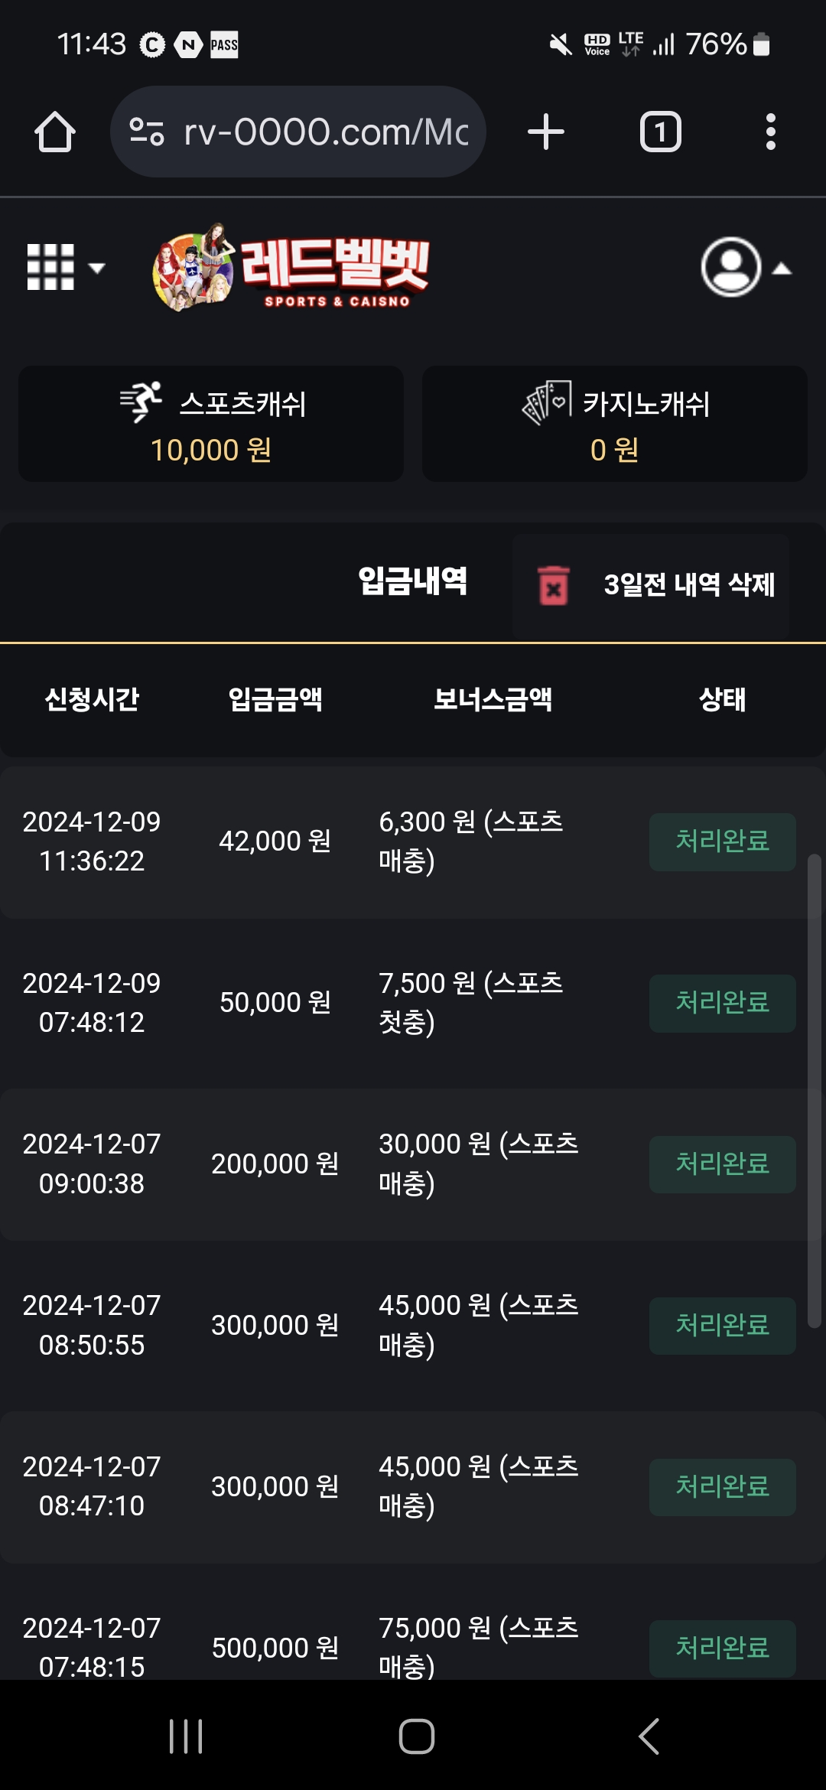The width and height of the screenshot is (826, 1790).
Task: Tap the browser home icon
Action: point(55,132)
